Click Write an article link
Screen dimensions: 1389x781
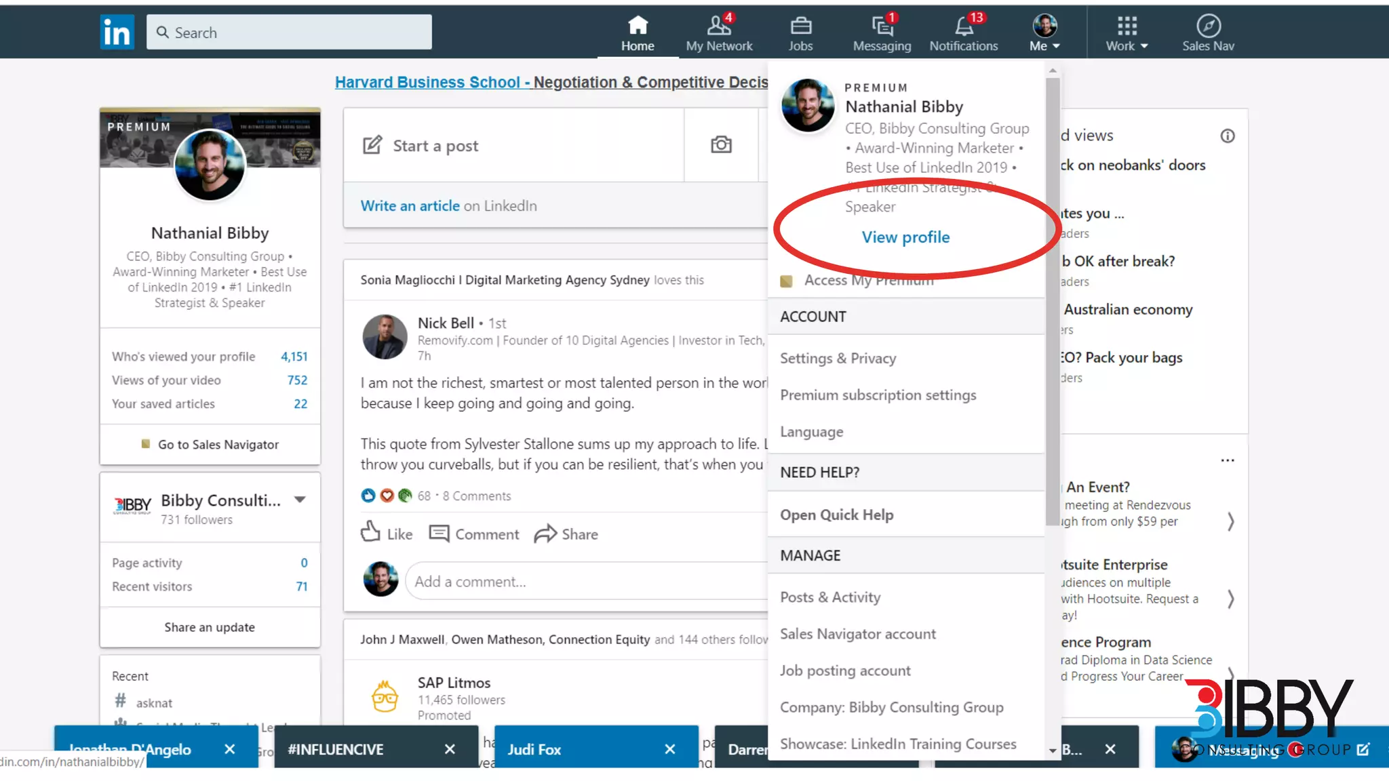tap(410, 205)
